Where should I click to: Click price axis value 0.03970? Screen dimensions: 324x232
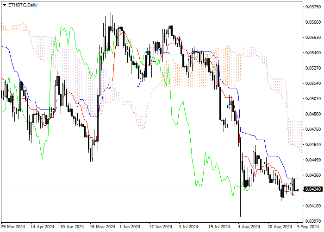coord(313,221)
